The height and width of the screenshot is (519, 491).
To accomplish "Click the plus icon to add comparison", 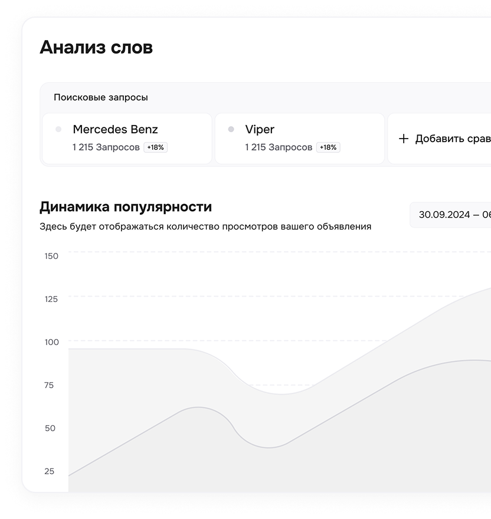I will [x=404, y=139].
